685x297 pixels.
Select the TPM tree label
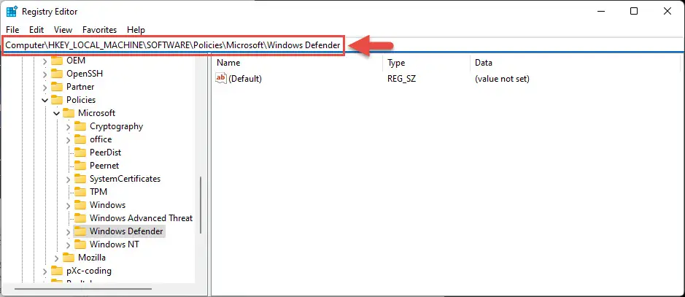(98, 191)
